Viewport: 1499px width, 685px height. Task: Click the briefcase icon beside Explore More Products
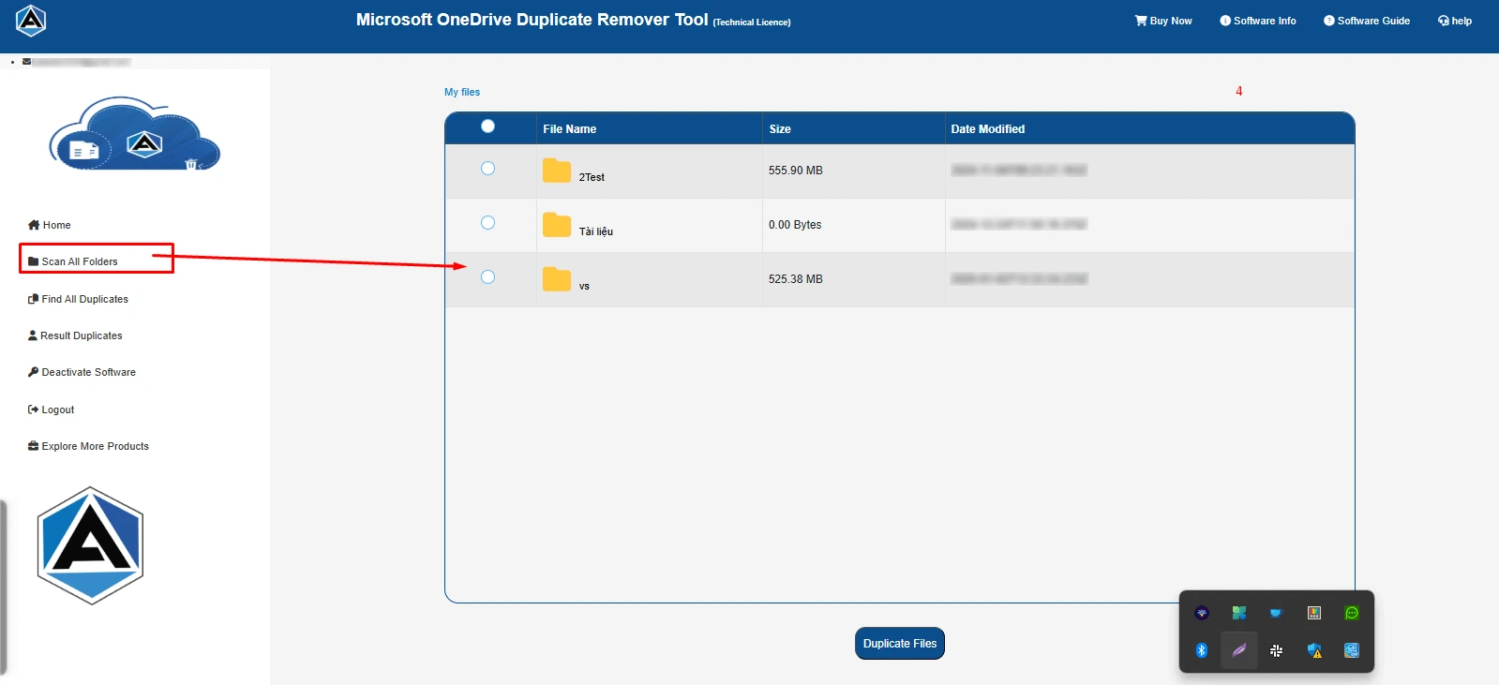click(x=34, y=446)
